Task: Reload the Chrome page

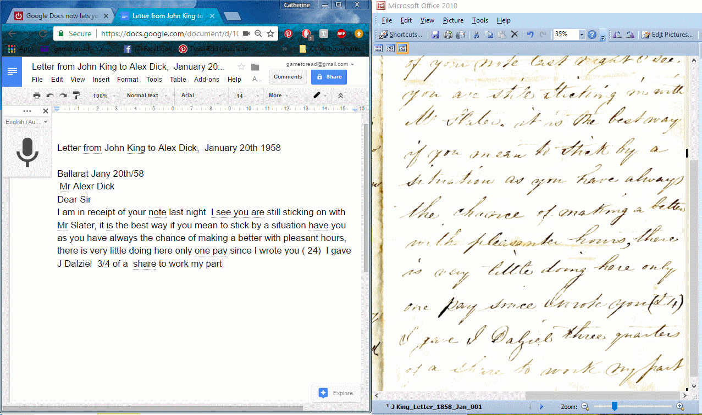Action: coord(43,33)
